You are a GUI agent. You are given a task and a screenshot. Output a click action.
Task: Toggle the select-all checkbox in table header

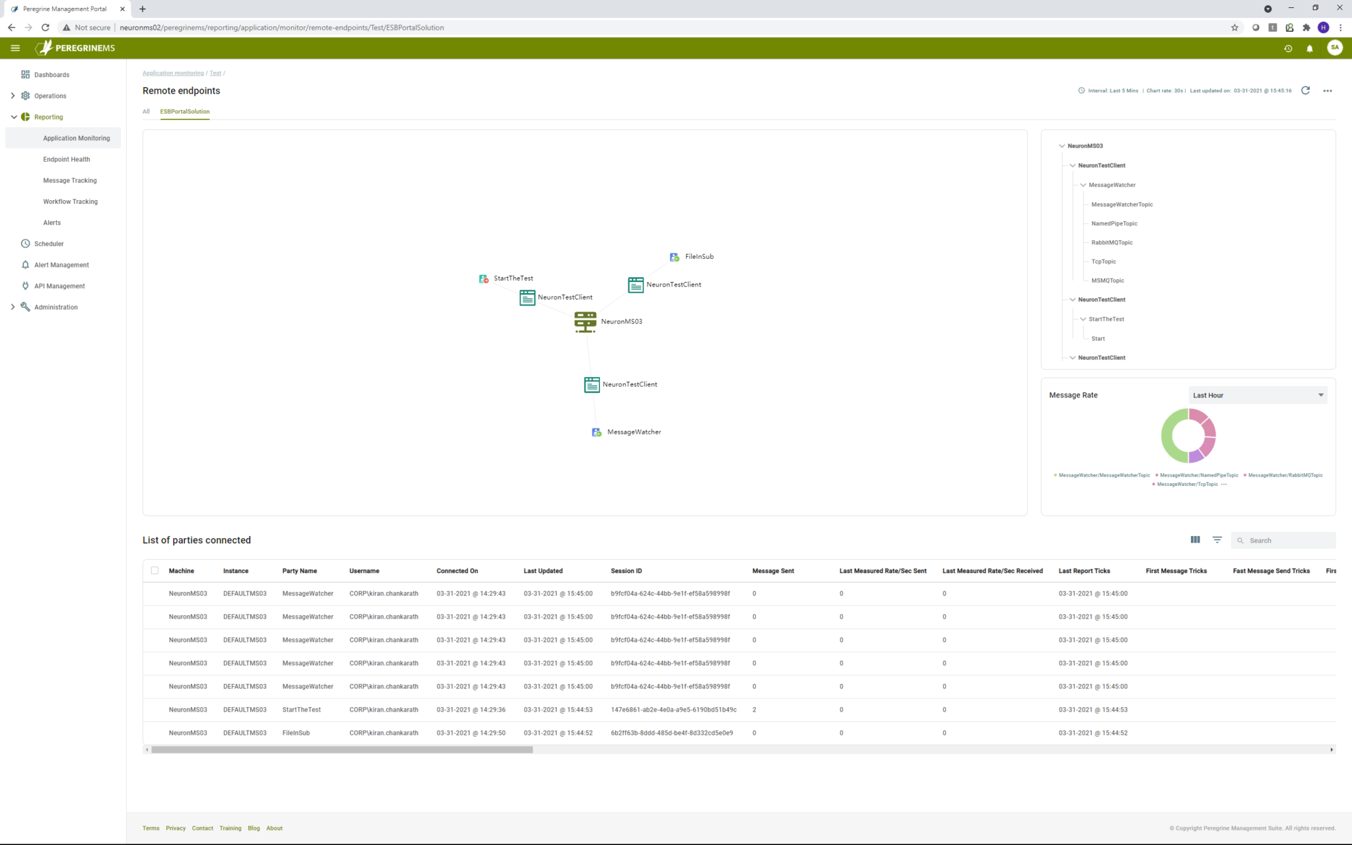pyautogui.click(x=155, y=570)
